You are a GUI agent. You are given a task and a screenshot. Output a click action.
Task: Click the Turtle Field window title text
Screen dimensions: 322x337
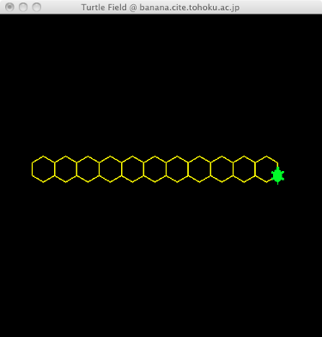pyautogui.click(x=161, y=7)
